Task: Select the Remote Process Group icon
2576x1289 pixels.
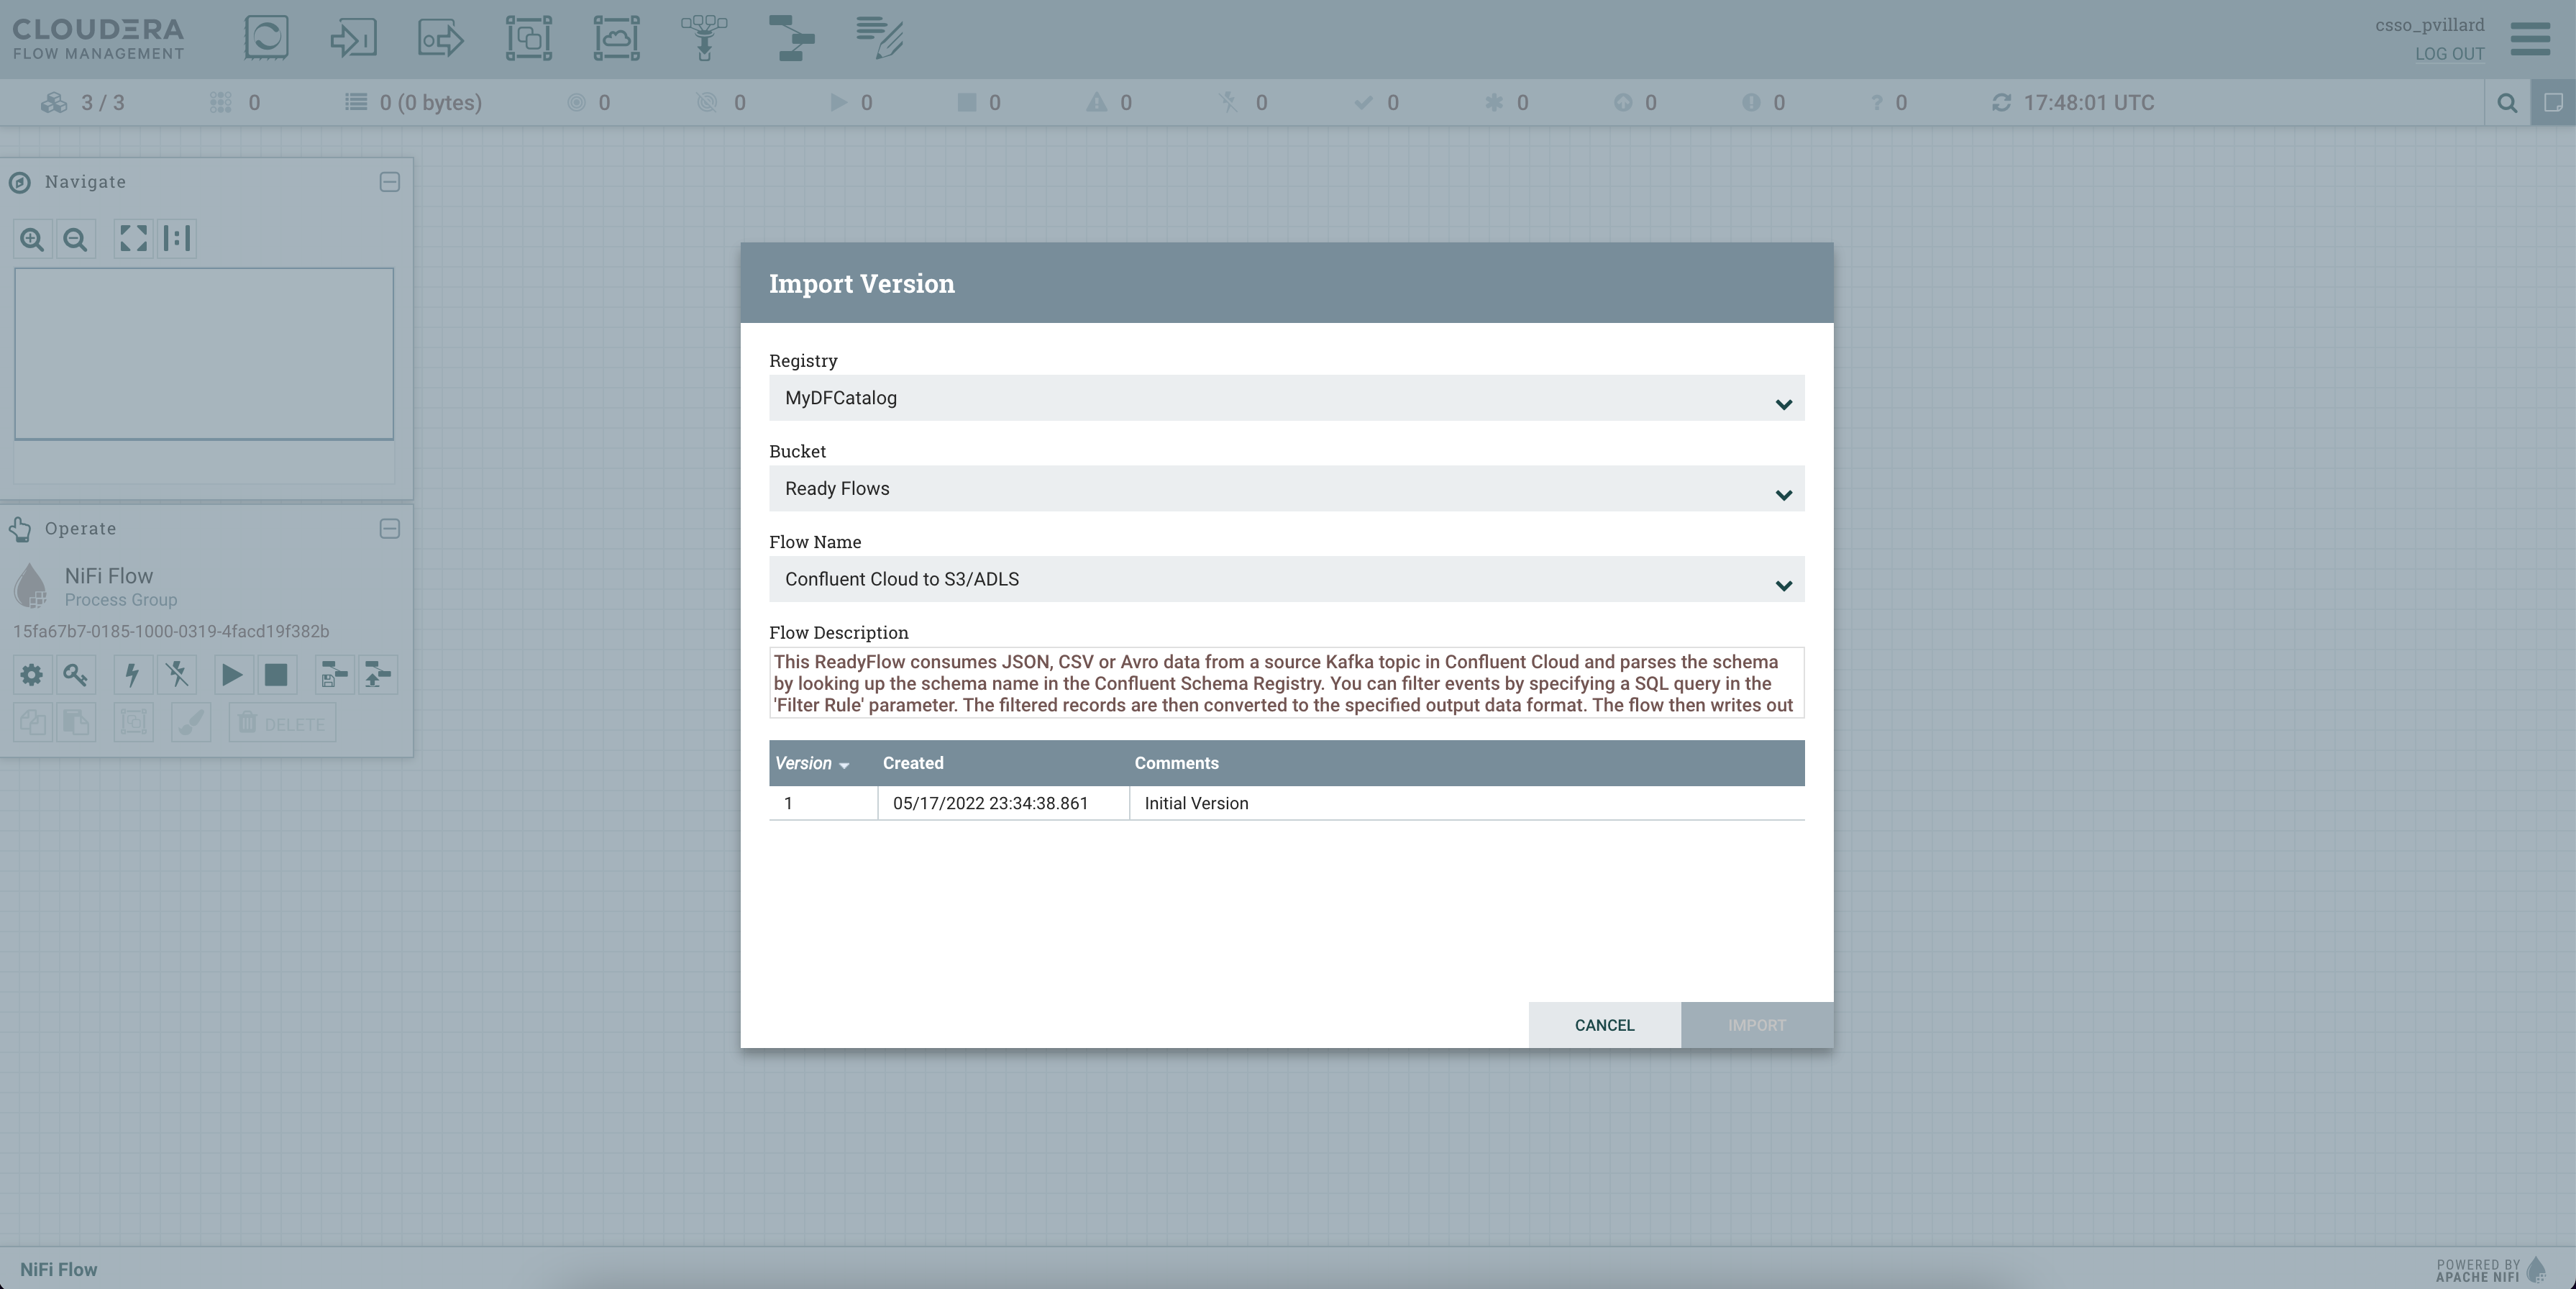Action: coord(616,38)
